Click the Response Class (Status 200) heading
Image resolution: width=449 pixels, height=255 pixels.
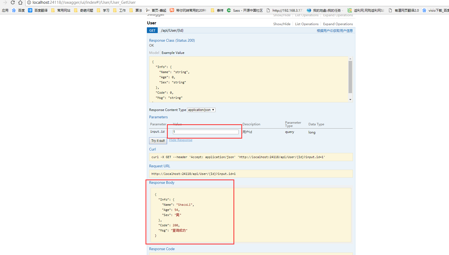pyautogui.click(x=172, y=41)
